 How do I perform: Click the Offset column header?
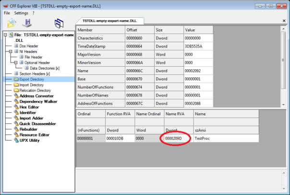pyautogui.click(x=140, y=30)
